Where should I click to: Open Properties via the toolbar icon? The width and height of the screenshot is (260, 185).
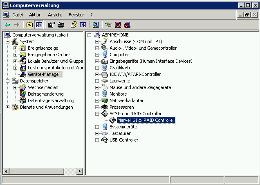52,25
